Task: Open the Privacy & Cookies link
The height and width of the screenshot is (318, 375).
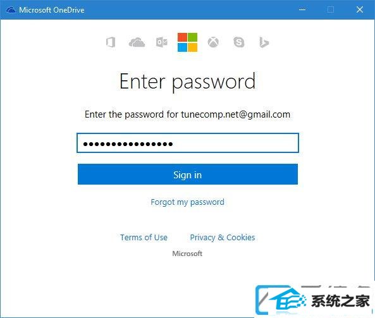Action: [x=223, y=238]
